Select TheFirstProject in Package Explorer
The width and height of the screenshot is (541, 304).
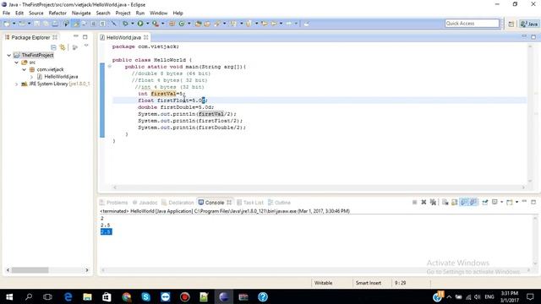click(37, 55)
